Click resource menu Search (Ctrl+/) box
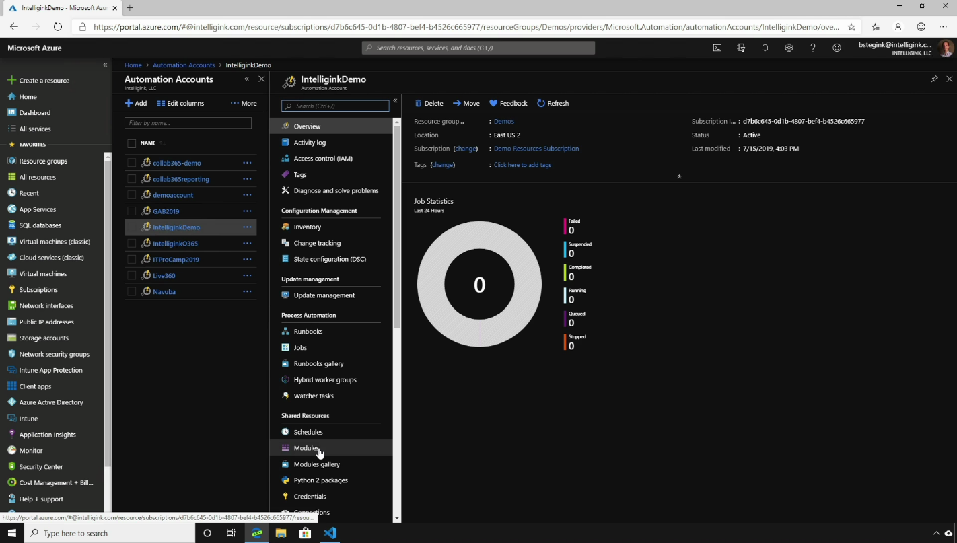957x543 pixels. pyautogui.click(x=335, y=106)
